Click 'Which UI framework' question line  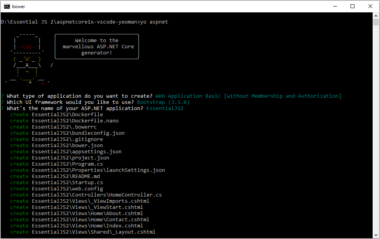click(70, 102)
